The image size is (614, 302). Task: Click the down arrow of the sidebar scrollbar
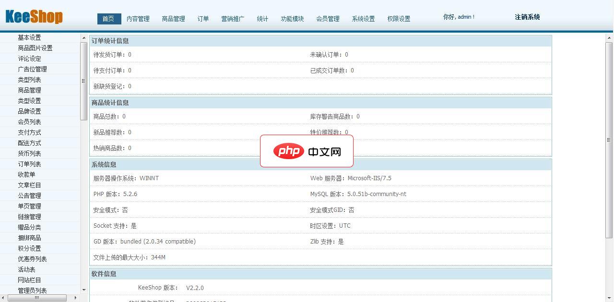tap(83, 290)
